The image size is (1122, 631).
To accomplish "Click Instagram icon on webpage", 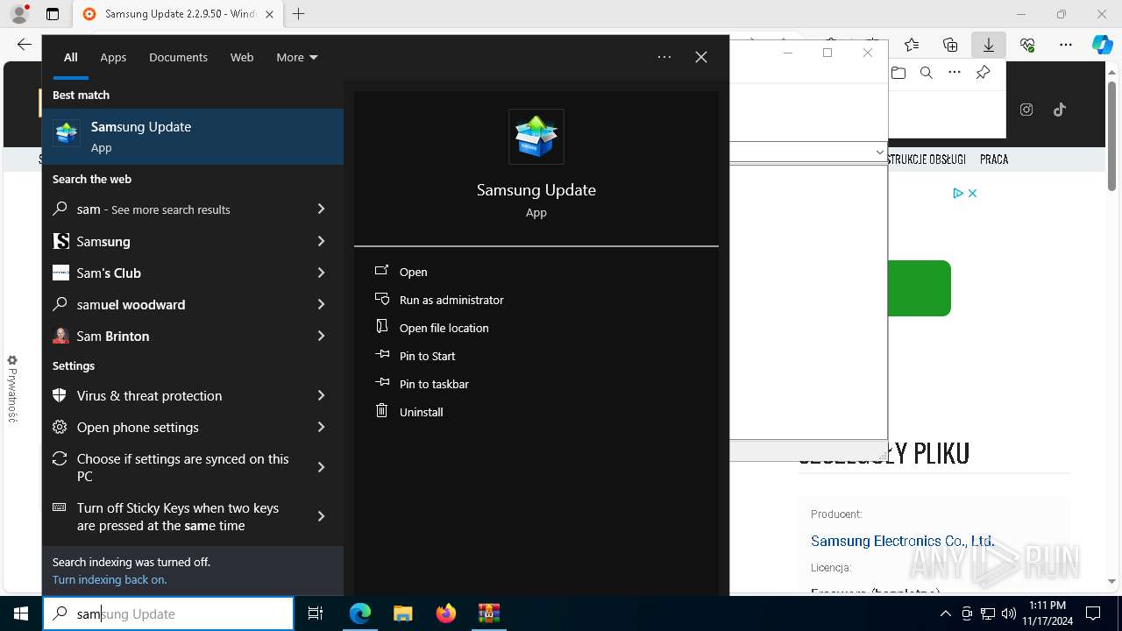I will coord(1026,110).
